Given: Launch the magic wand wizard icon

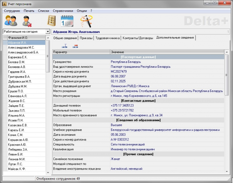Looking at the screenshot, I should pyautogui.click(x=87, y=21).
